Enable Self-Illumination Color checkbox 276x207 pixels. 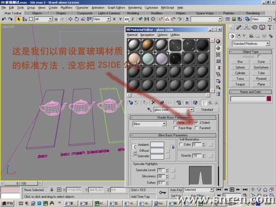[181, 144]
